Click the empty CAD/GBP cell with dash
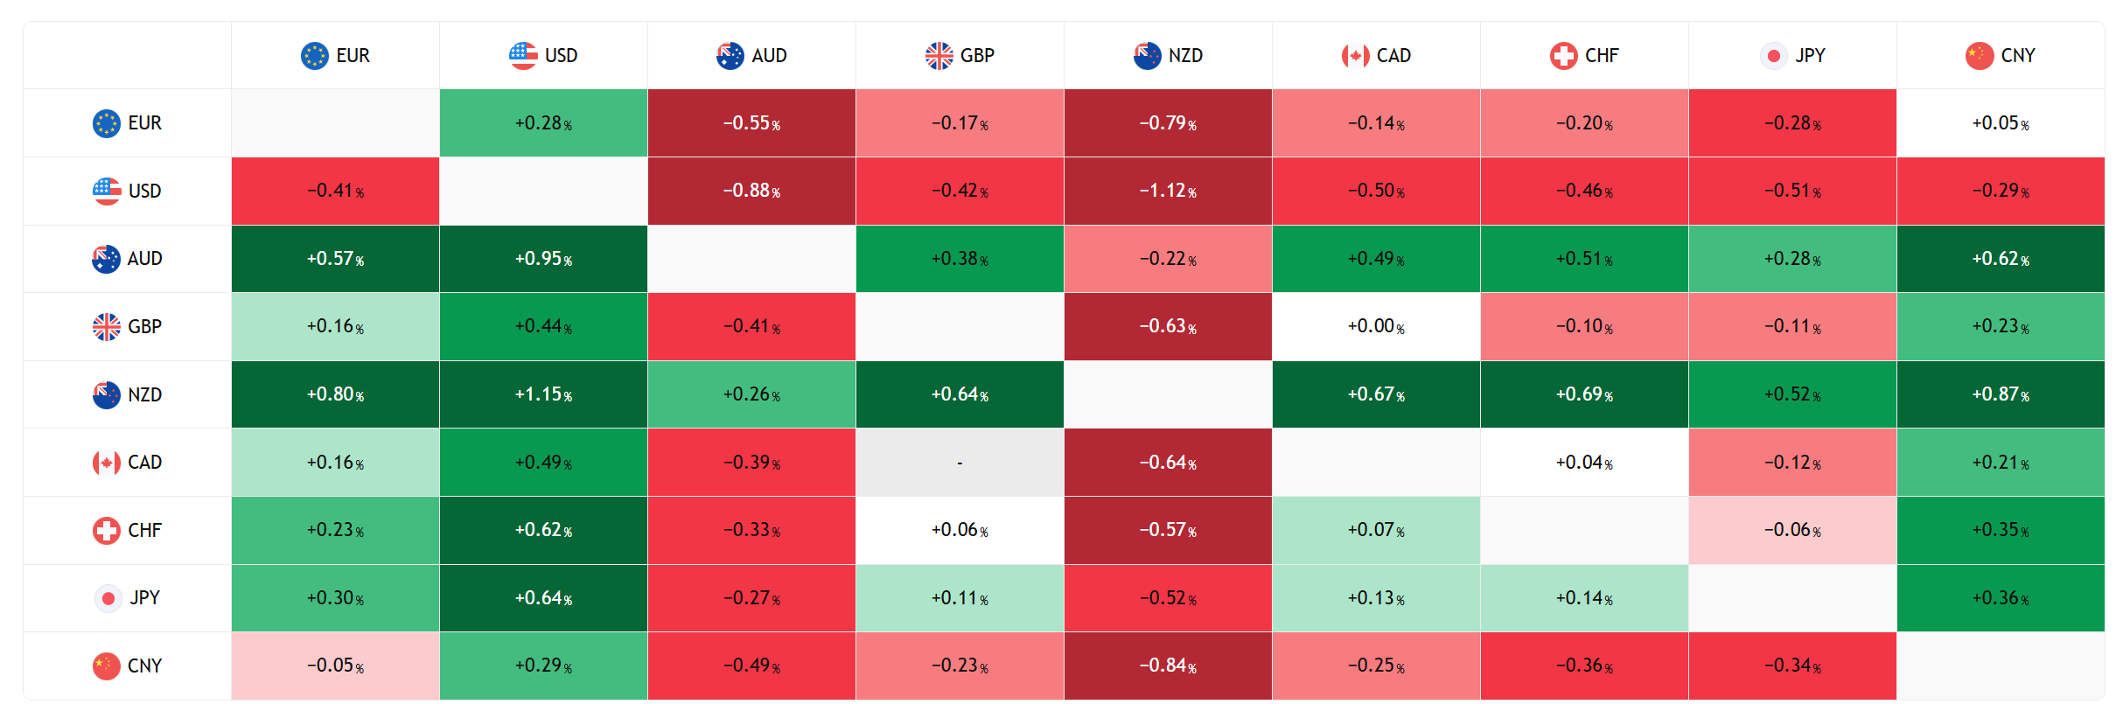This screenshot has height=704, width=2116. 960,462
